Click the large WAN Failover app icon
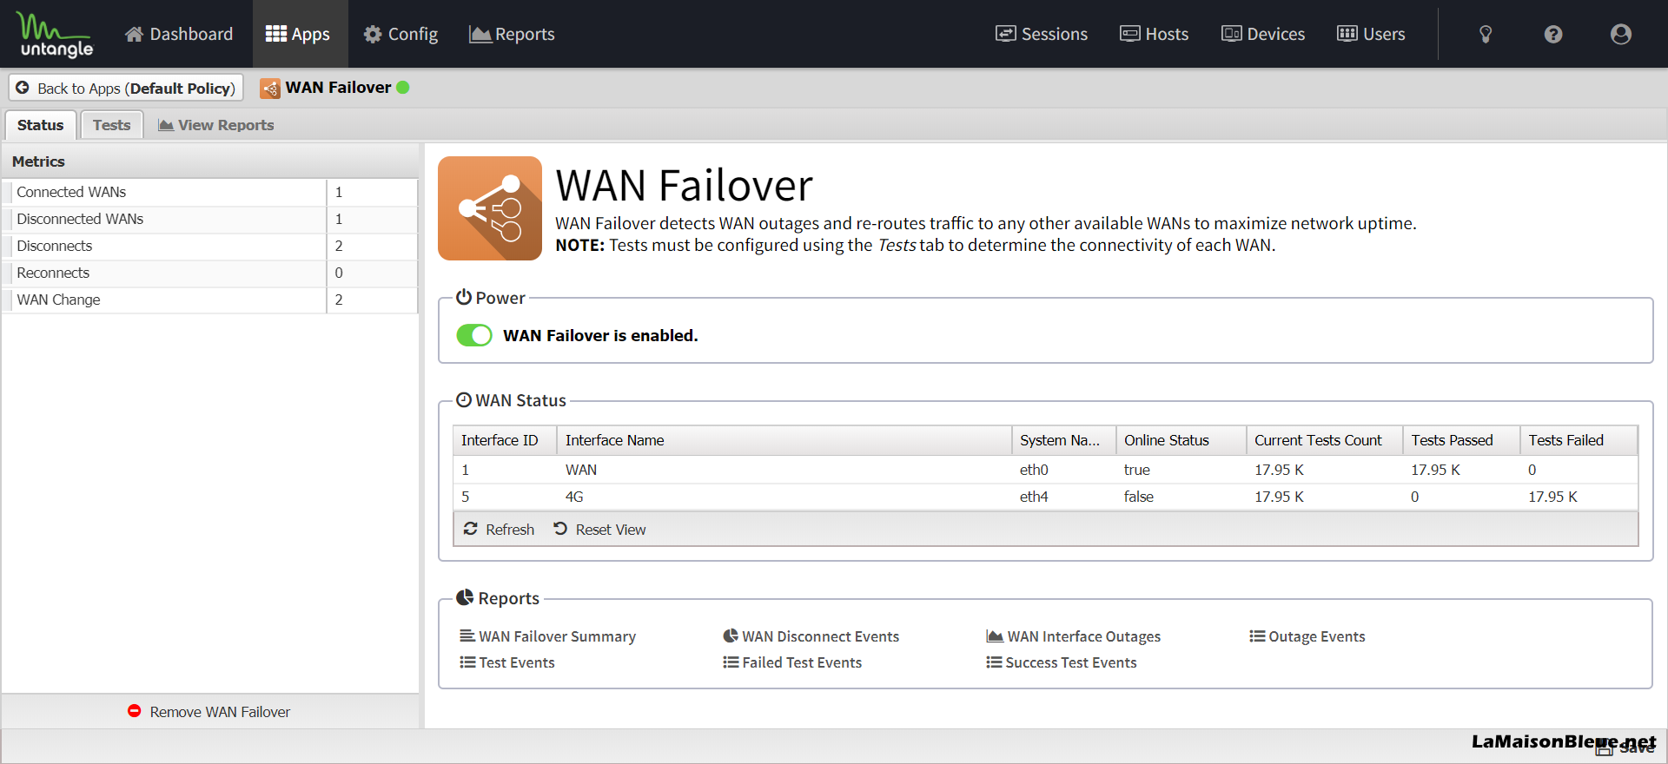 point(490,208)
